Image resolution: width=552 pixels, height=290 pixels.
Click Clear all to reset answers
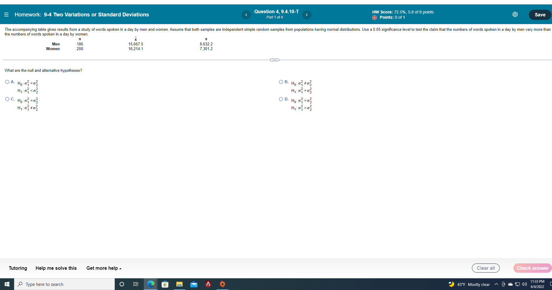(x=486, y=268)
